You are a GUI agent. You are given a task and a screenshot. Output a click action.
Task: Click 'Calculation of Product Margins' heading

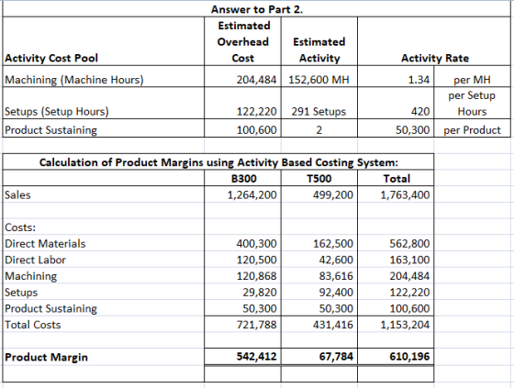tap(218, 161)
